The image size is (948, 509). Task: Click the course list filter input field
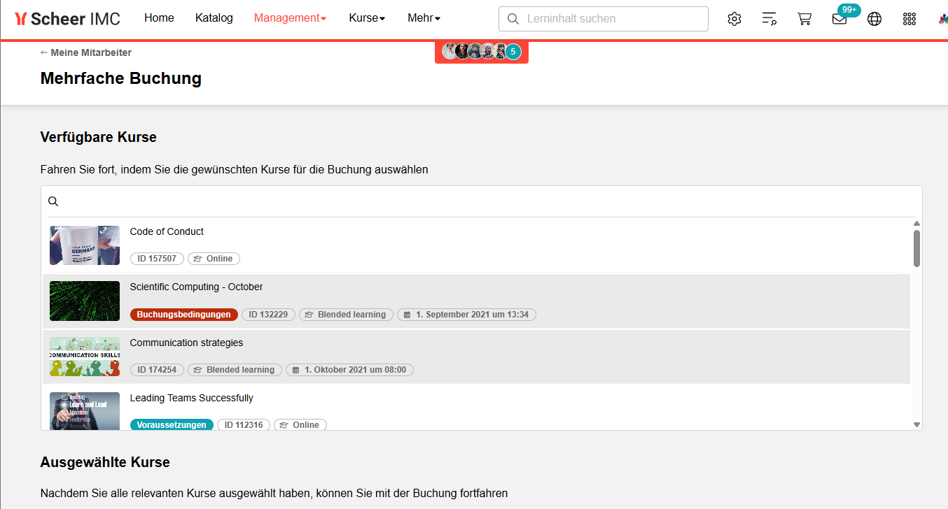(482, 201)
